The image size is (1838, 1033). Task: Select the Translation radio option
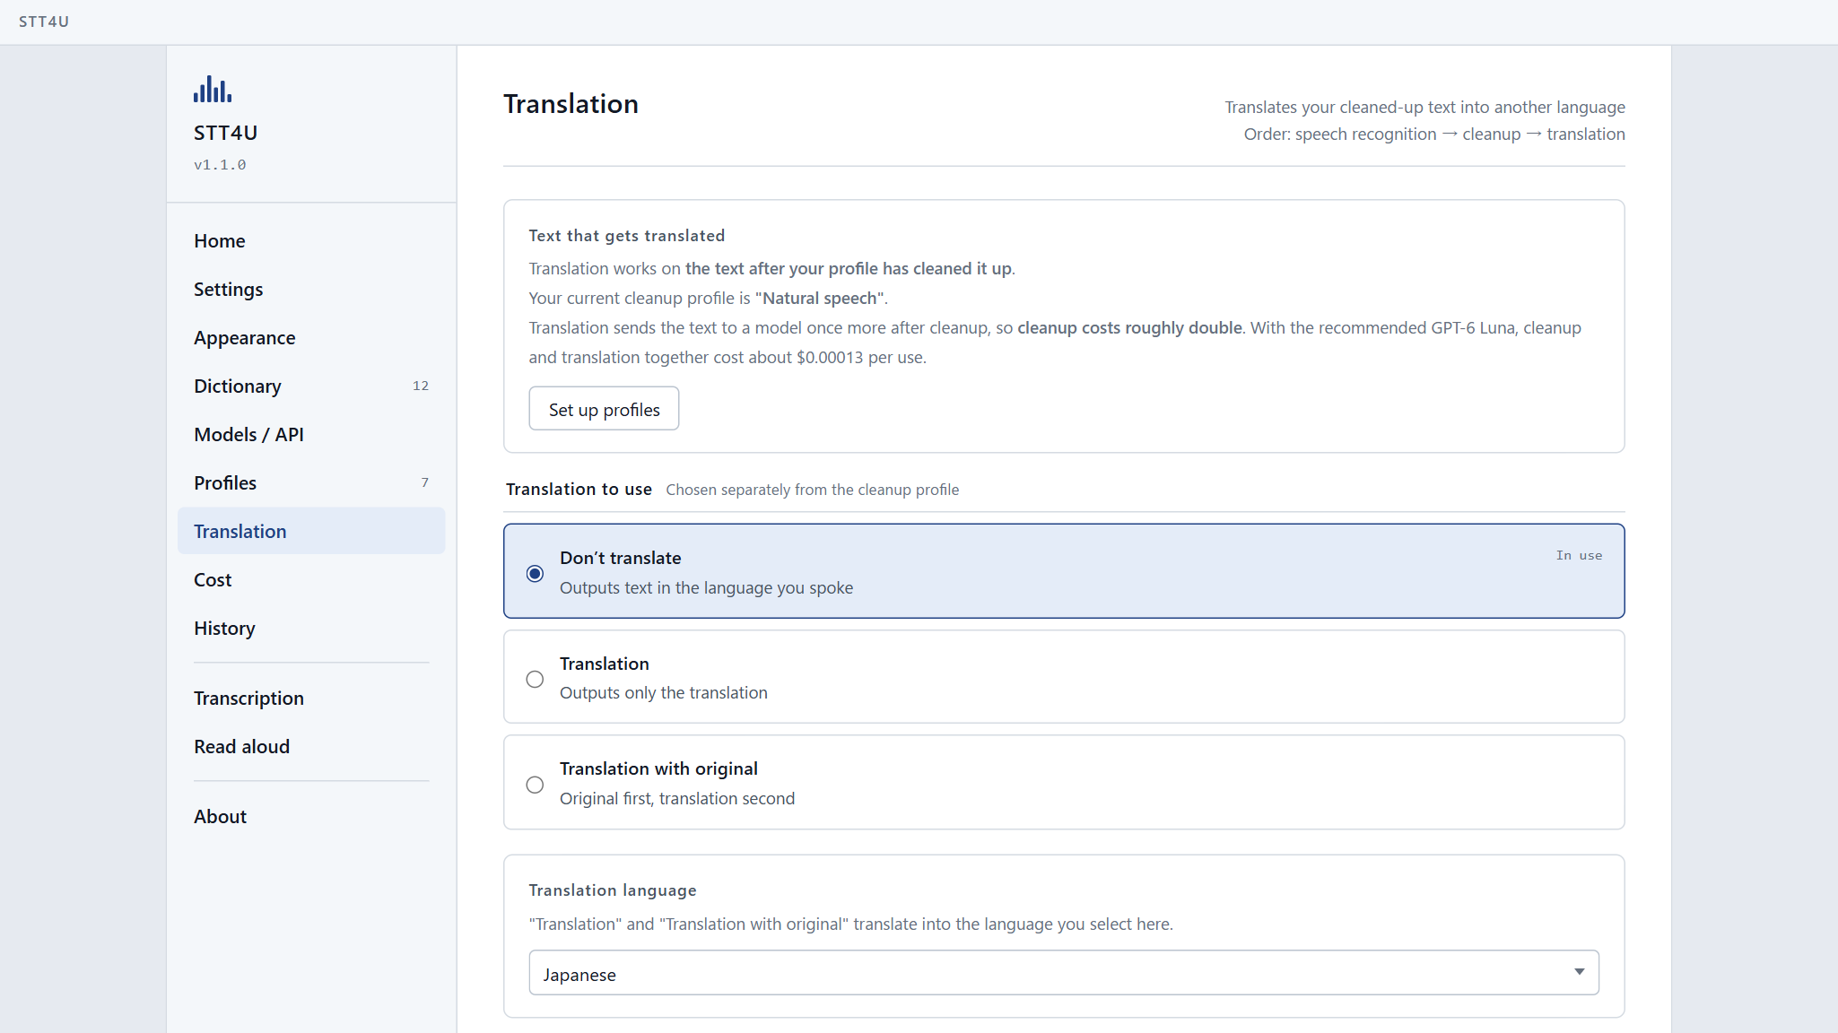(535, 679)
